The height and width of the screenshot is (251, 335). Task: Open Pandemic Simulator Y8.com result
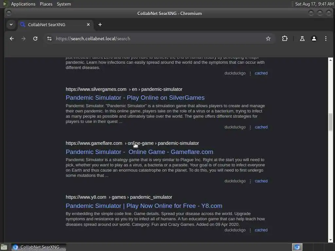(144, 206)
